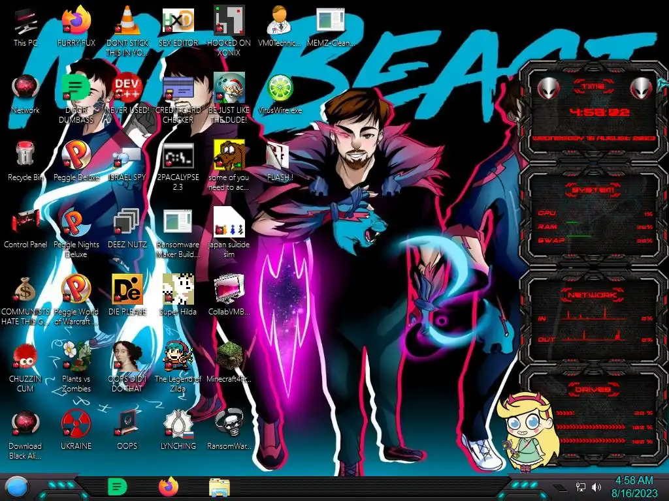Open the VM0Technic doctor icon
The width and height of the screenshot is (669, 501).
click(280, 20)
